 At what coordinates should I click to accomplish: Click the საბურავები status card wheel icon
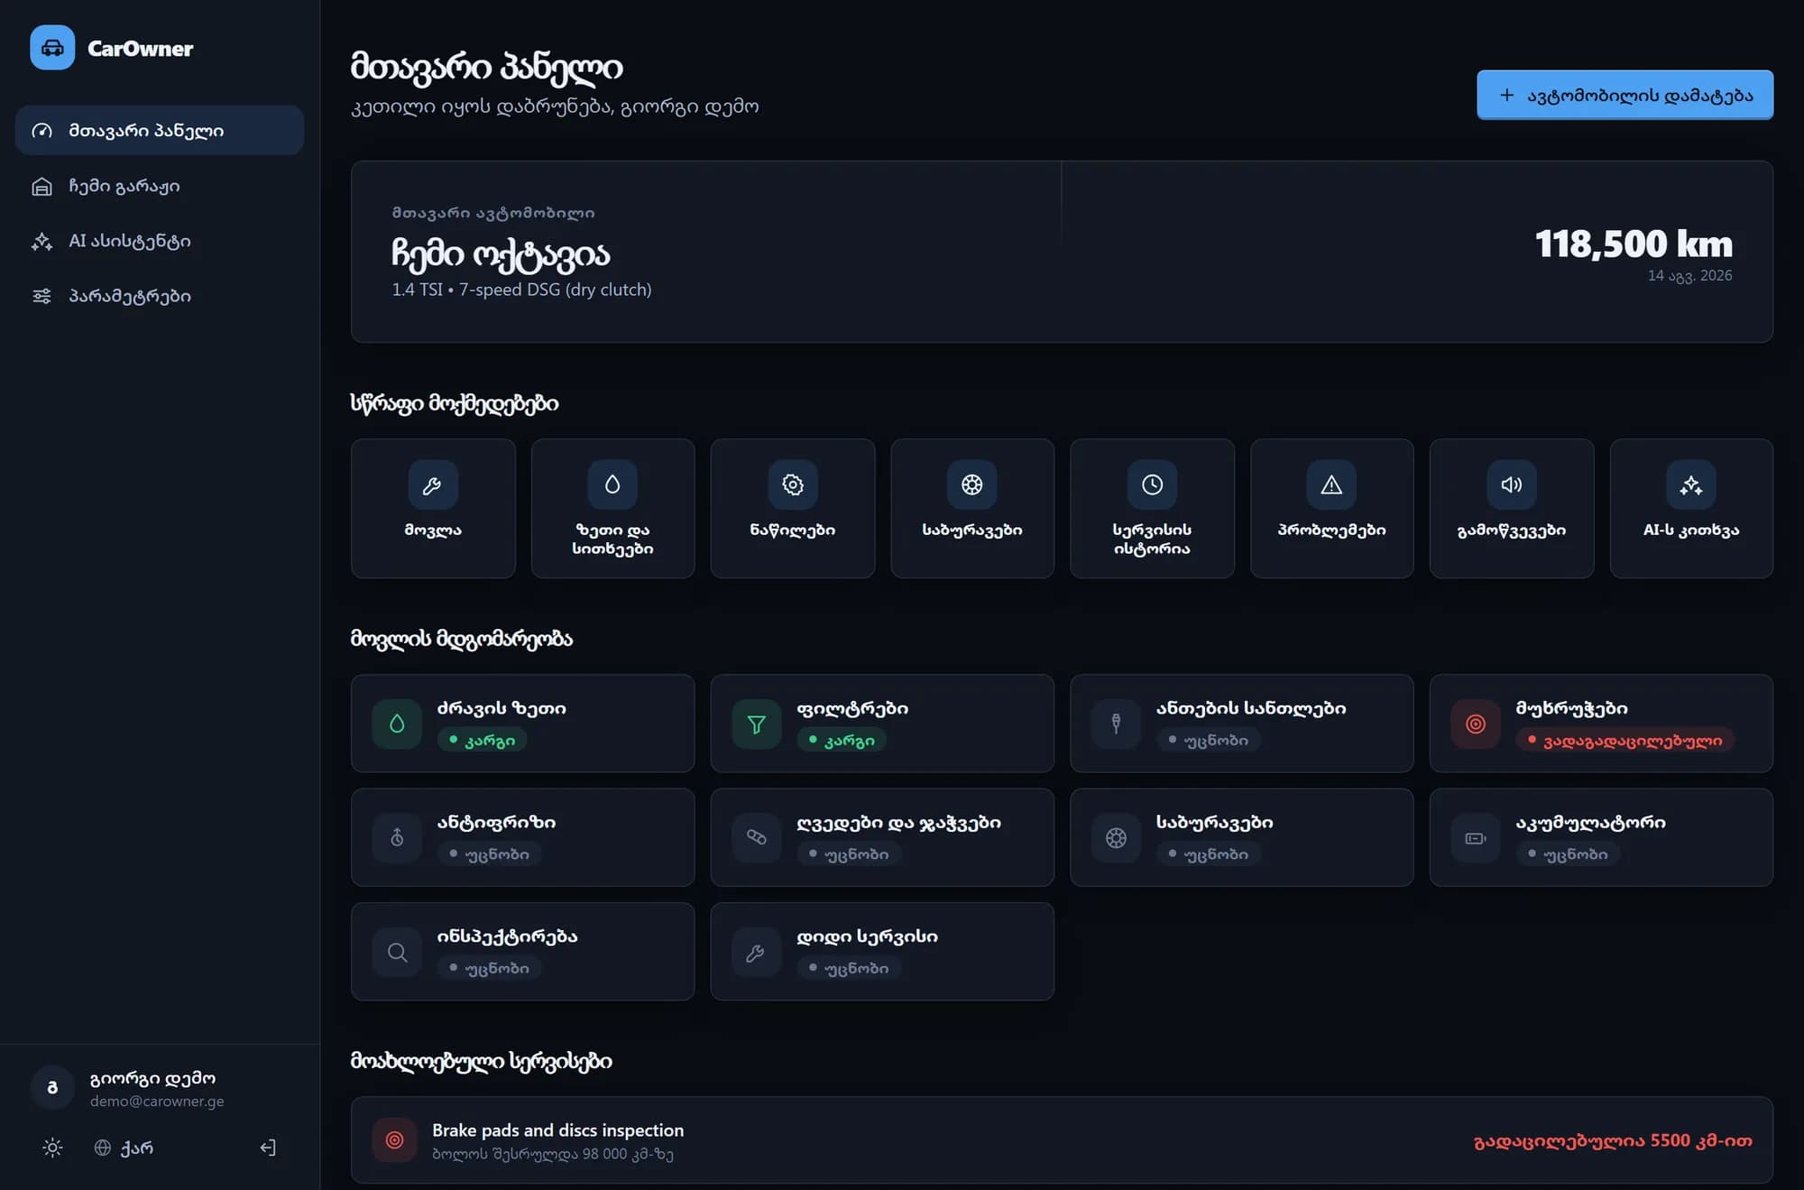point(1116,838)
